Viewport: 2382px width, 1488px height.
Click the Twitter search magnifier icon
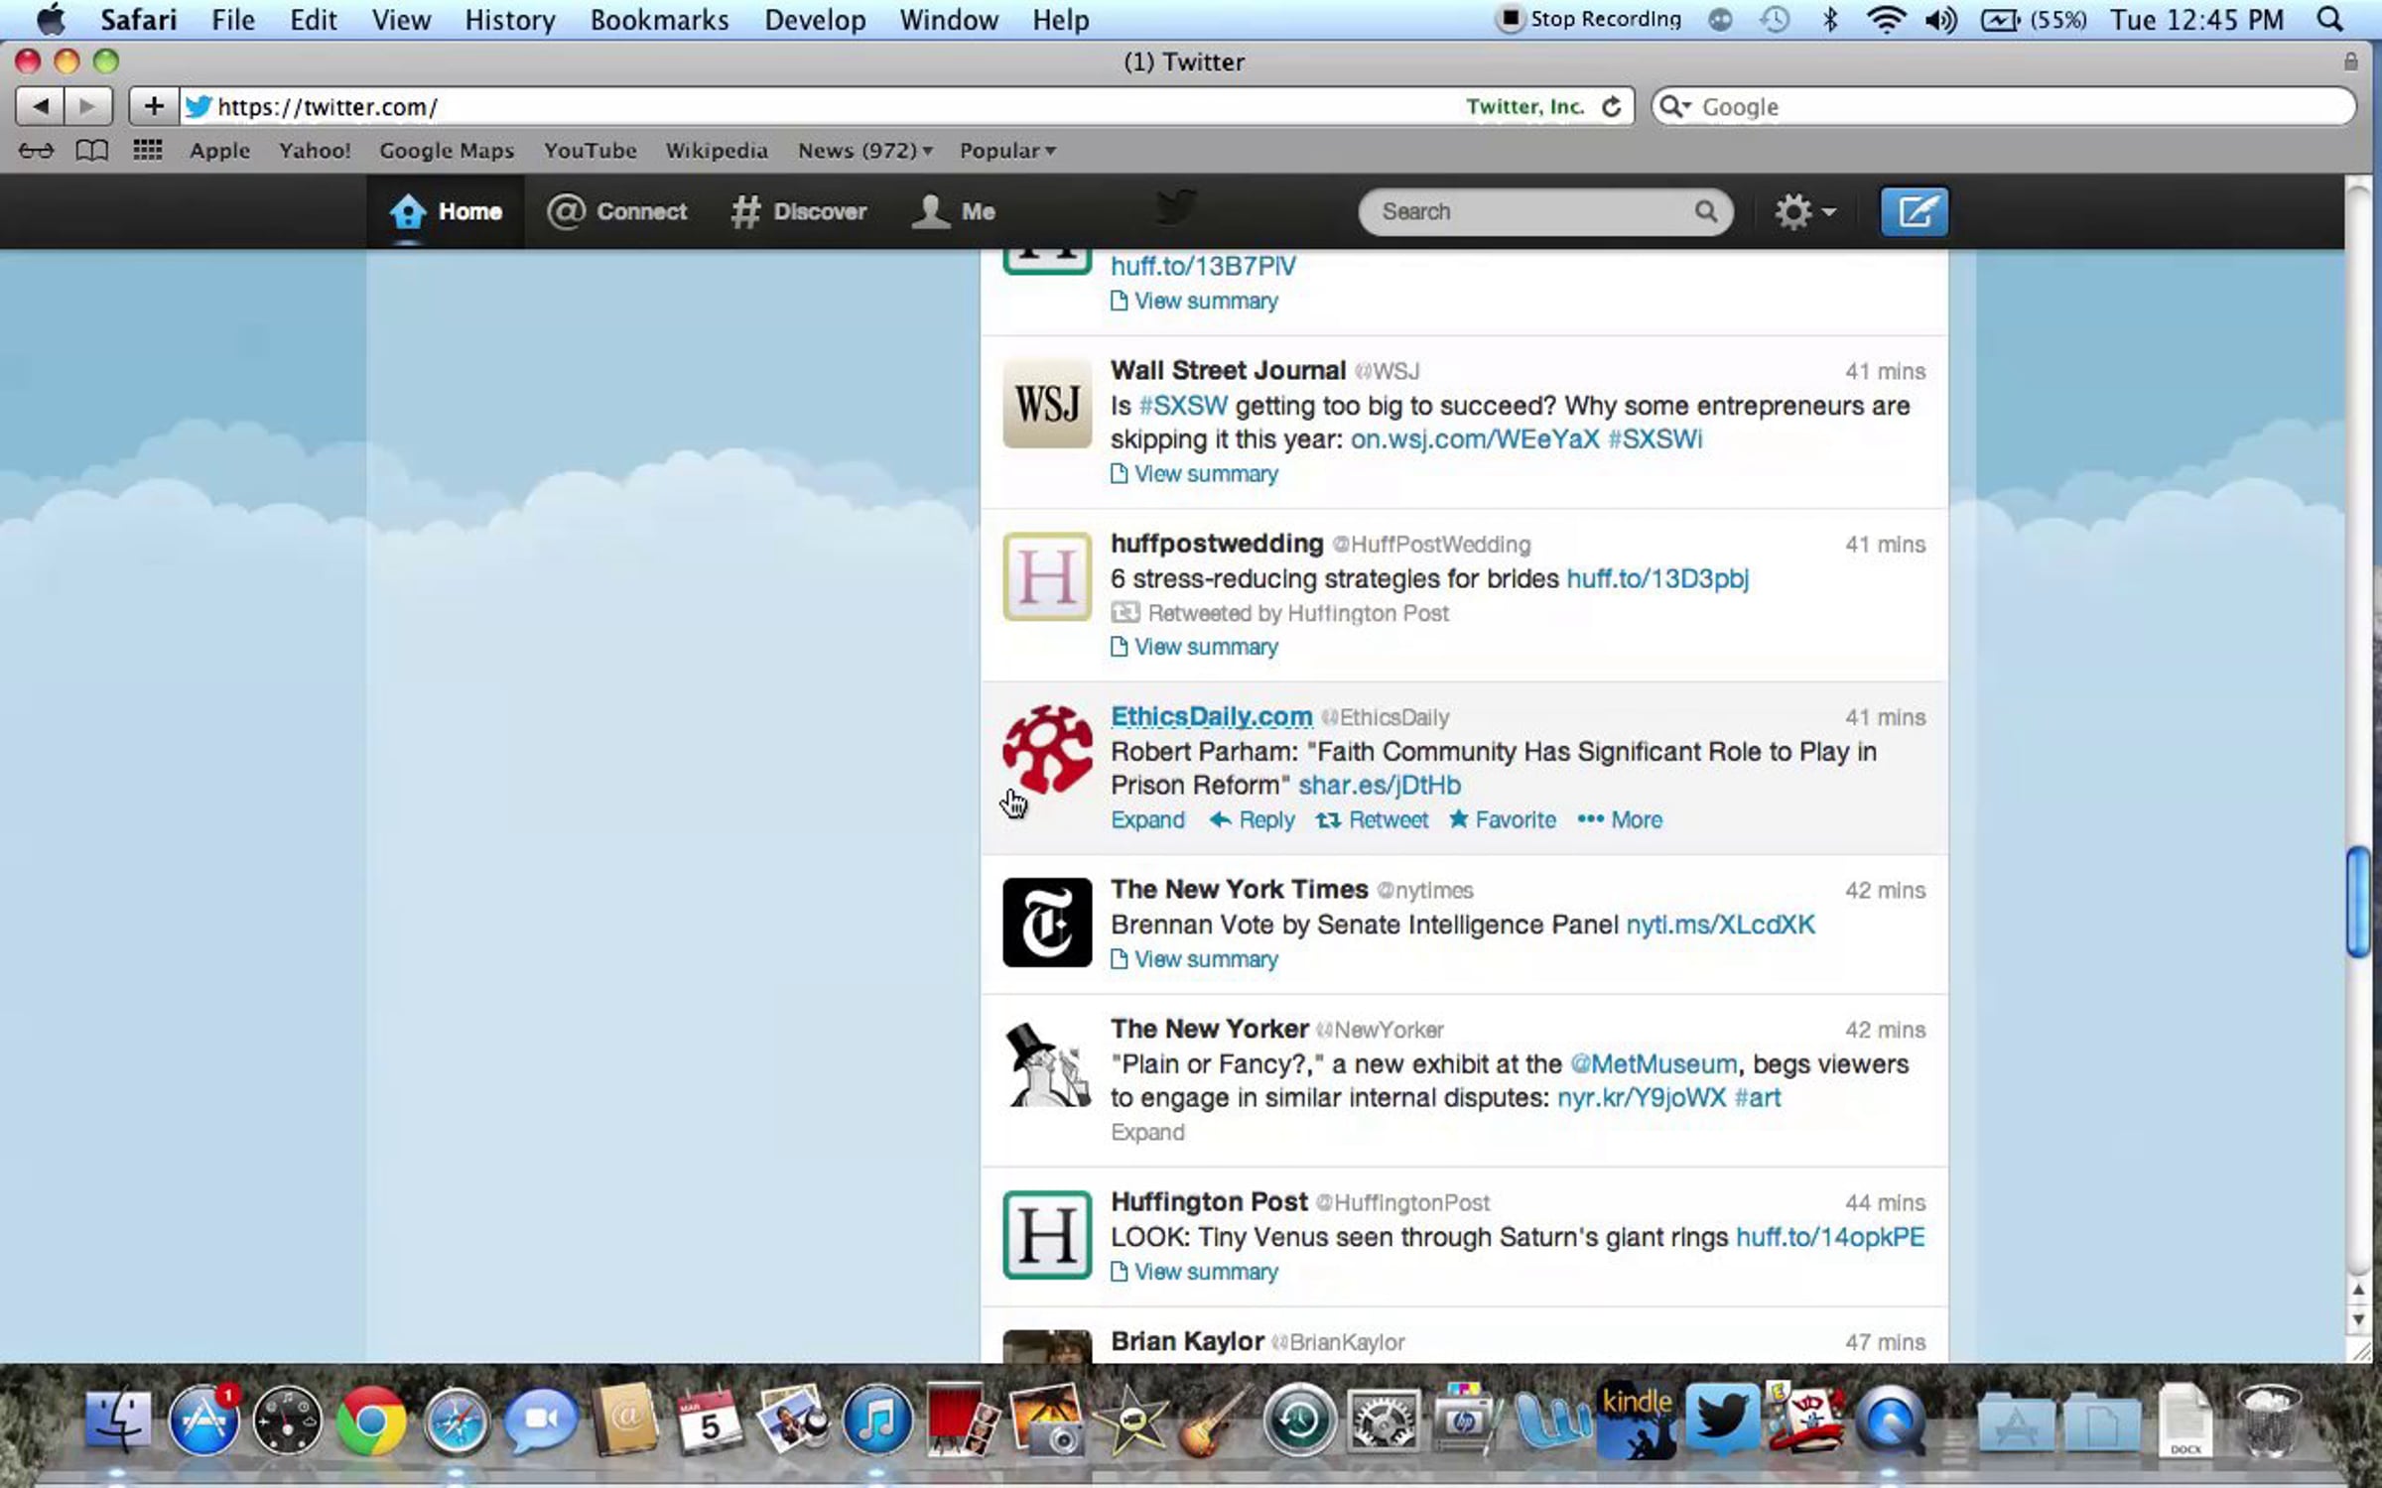point(1705,211)
